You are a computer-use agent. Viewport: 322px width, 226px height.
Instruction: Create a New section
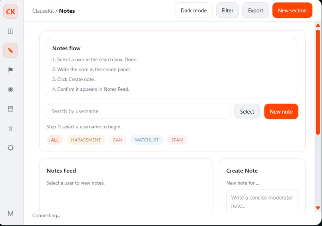292,10
